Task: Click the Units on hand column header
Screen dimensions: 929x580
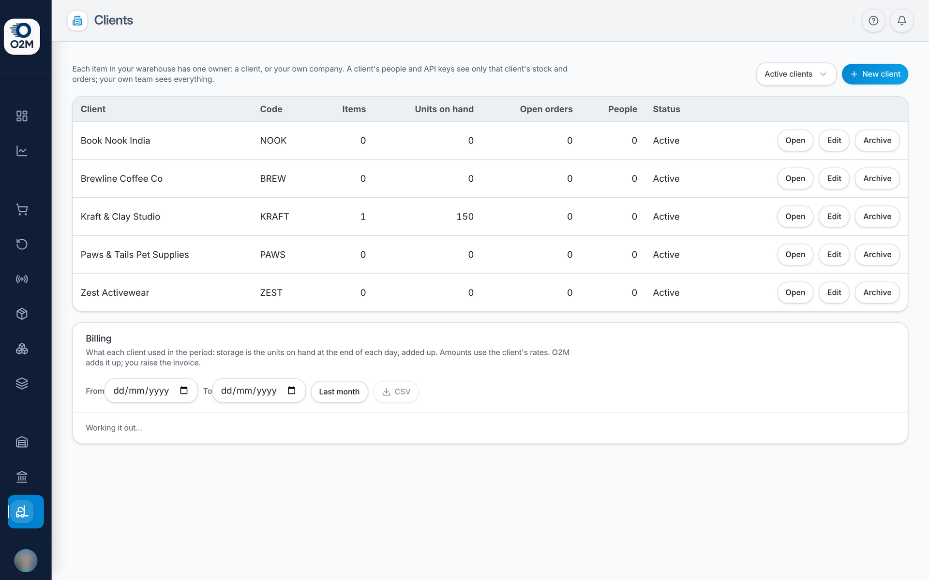Action: coord(444,109)
